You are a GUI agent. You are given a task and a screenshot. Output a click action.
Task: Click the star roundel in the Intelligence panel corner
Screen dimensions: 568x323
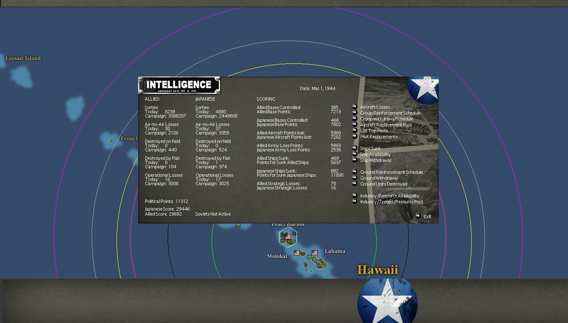coord(424,90)
